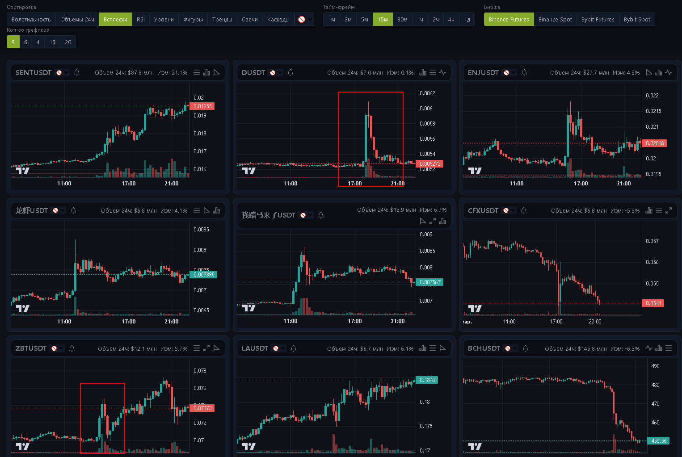The height and width of the screenshot is (457, 682).
Task: Click the triangle ruler icon on LAUSDT panel
Action: point(443,348)
